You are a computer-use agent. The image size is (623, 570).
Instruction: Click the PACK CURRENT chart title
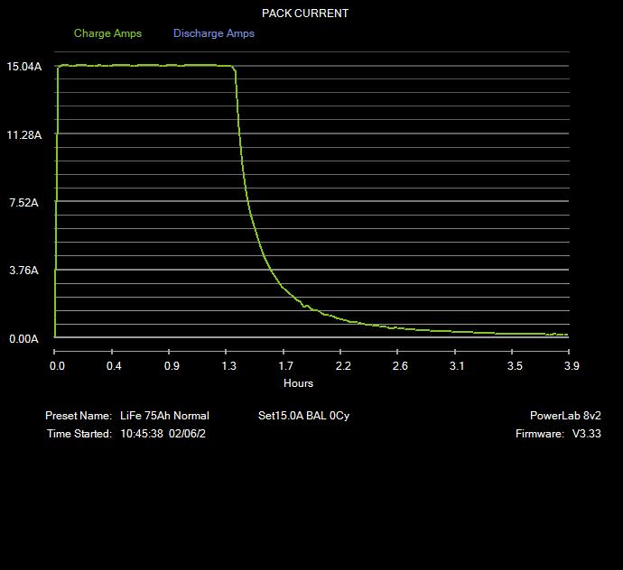click(305, 14)
